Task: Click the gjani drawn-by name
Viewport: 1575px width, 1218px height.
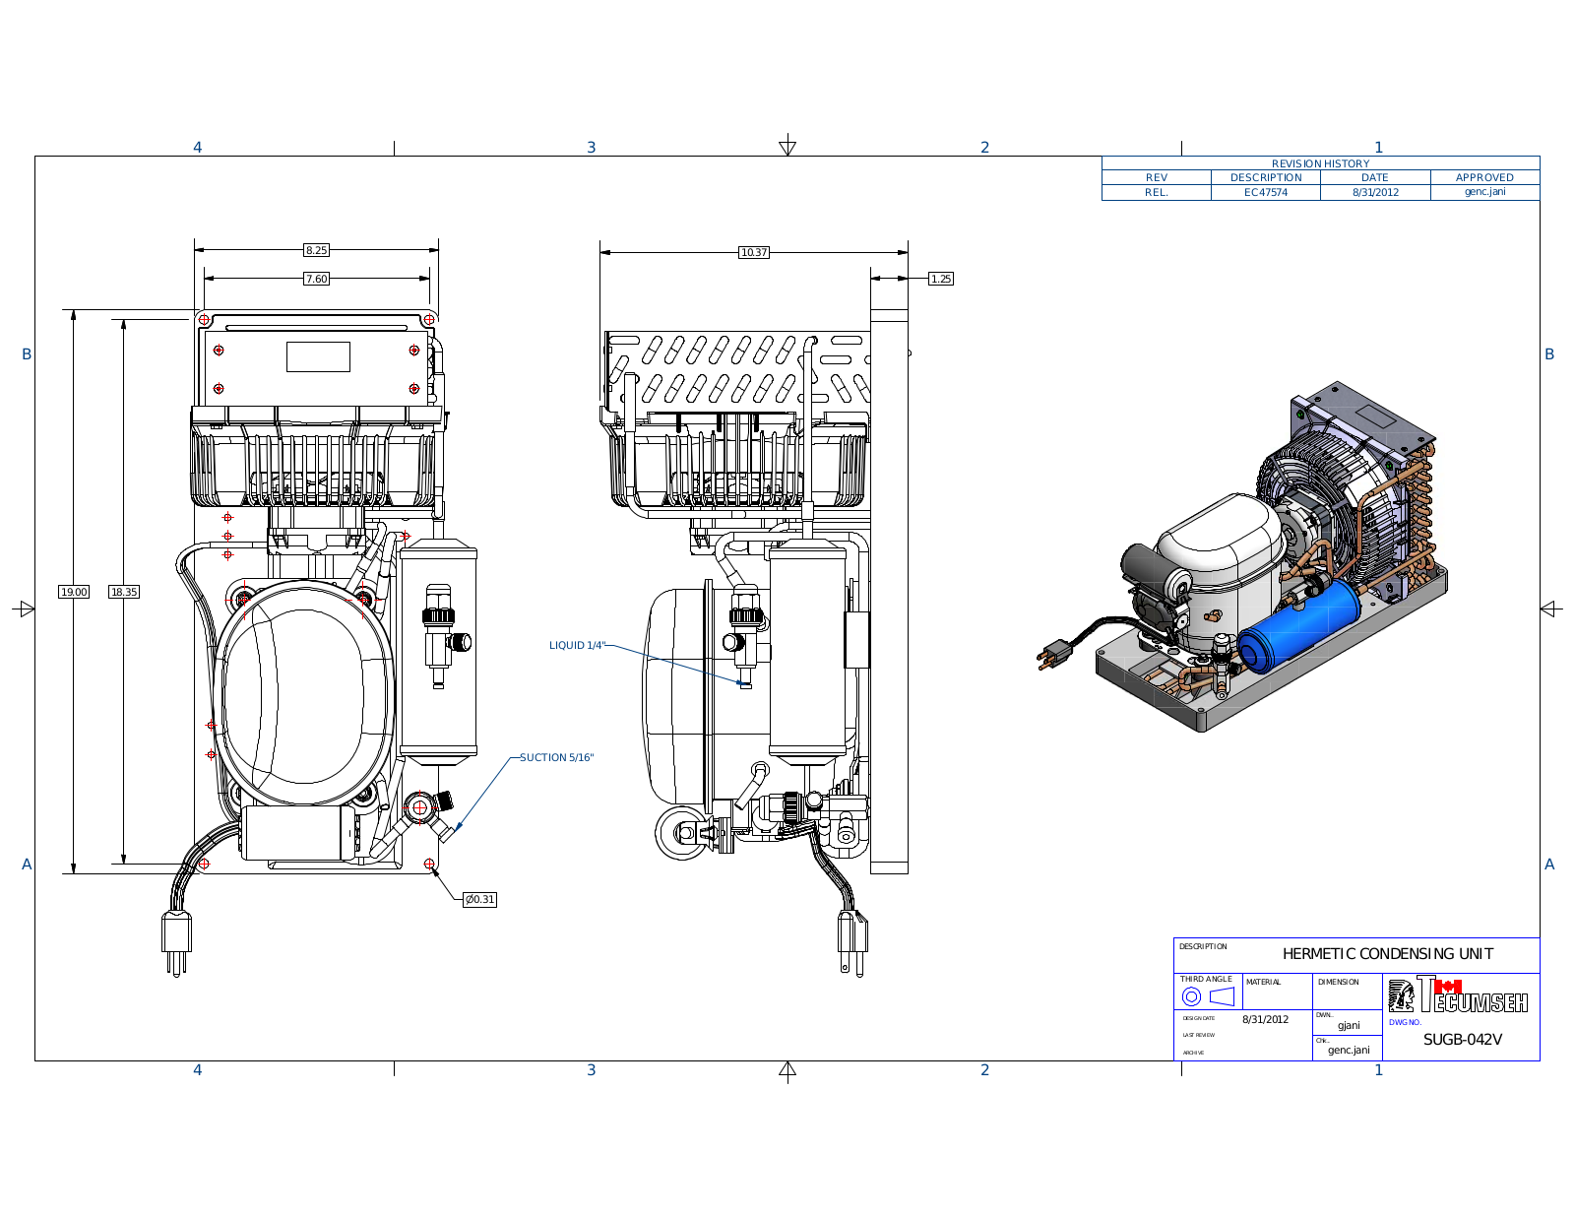Action: coord(1349,1025)
